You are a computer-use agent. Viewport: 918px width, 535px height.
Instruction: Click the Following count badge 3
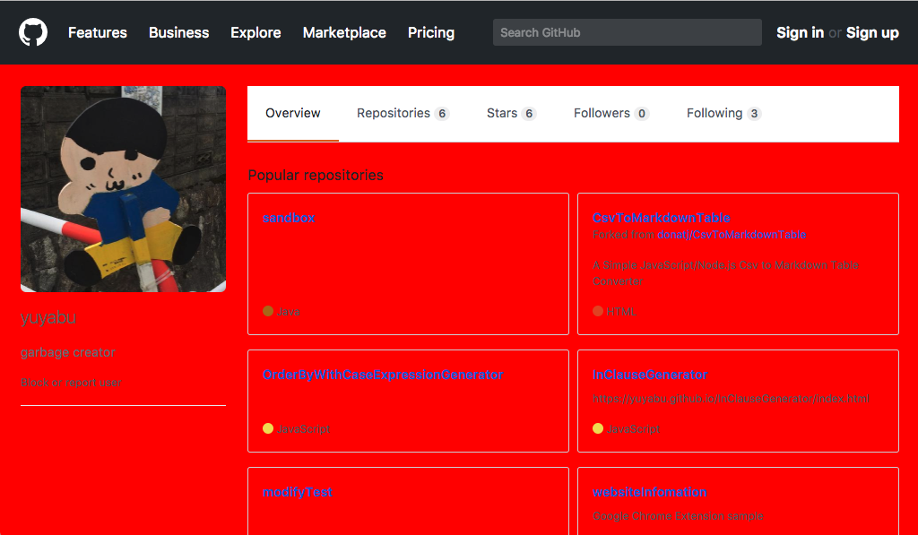pyautogui.click(x=754, y=114)
